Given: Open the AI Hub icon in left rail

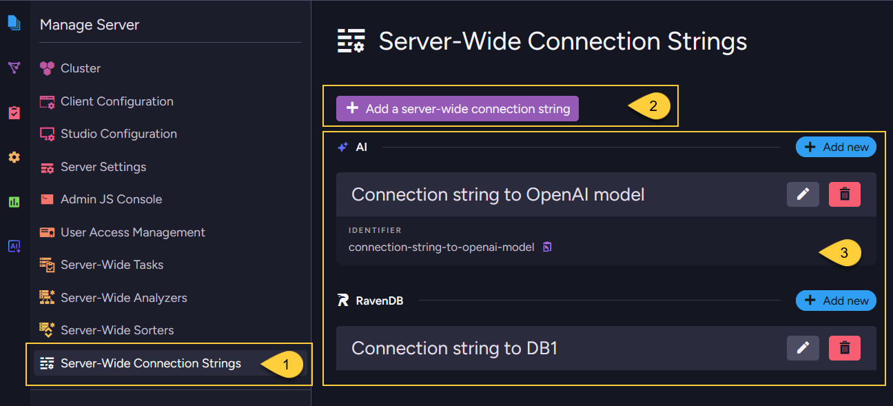Looking at the screenshot, I should point(14,246).
